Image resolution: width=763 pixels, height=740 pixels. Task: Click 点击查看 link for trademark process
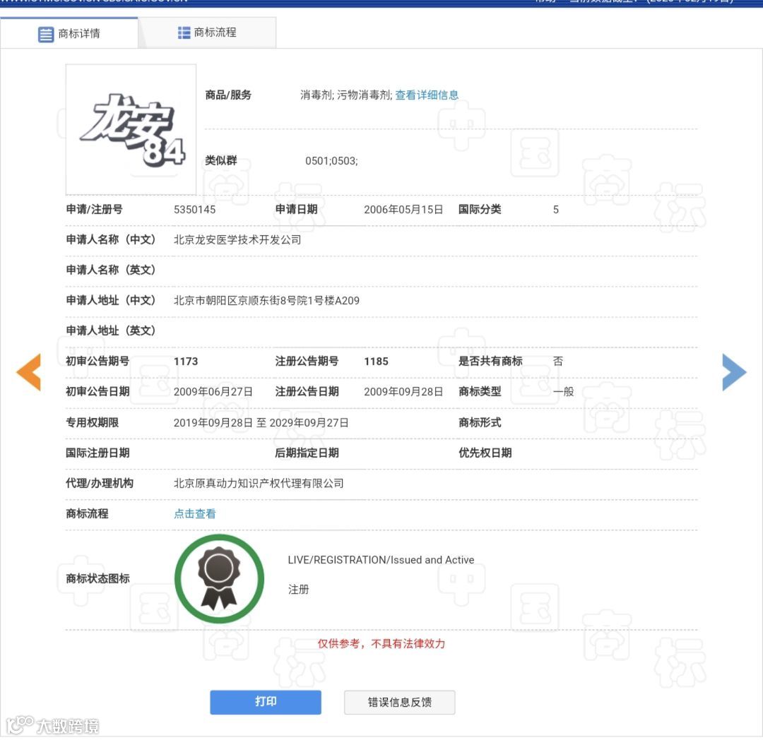(x=195, y=513)
